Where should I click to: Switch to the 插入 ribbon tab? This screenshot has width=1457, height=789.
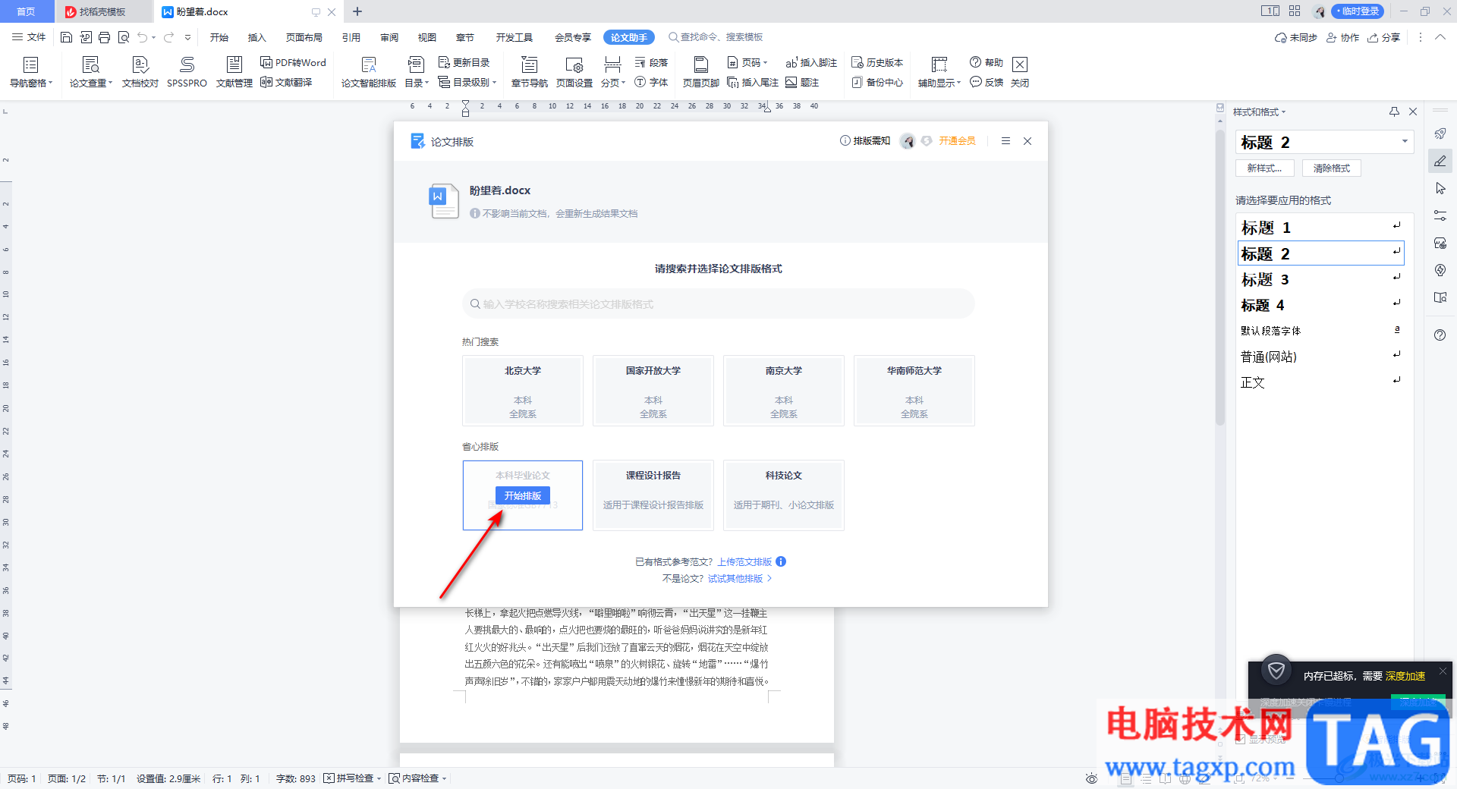point(257,37)
